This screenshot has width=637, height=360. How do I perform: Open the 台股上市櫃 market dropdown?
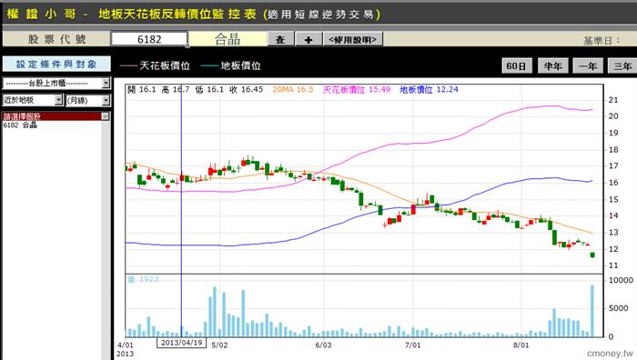[x=56, y=84]
